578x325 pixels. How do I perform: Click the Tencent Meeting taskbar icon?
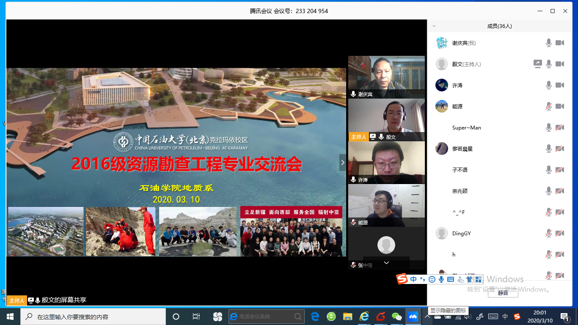[413, 317]
